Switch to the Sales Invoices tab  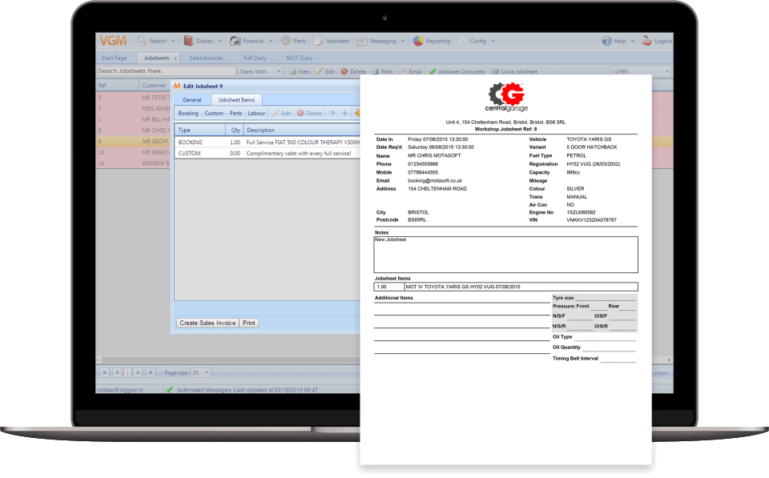click(208, 58)
